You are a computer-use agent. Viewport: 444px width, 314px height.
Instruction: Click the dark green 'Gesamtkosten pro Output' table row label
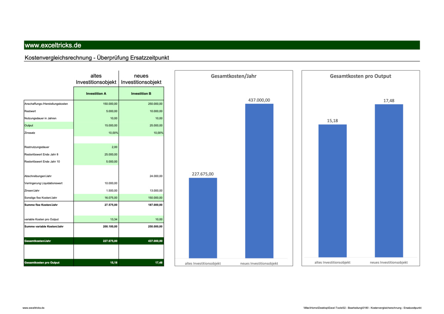click(48, 263)
